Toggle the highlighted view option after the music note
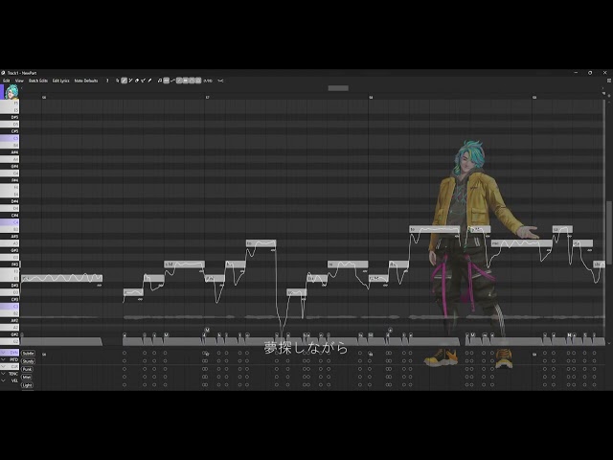 (166, 80)
